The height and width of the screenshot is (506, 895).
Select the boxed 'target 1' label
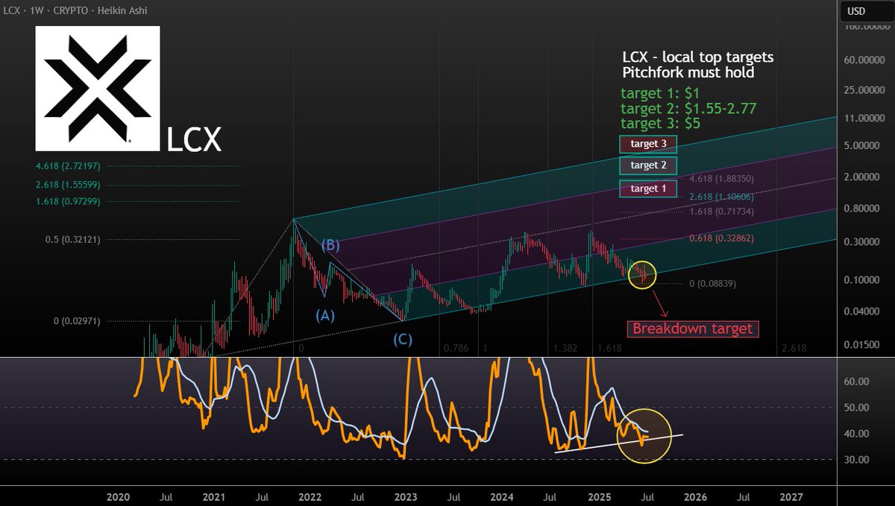click(648, 189)
